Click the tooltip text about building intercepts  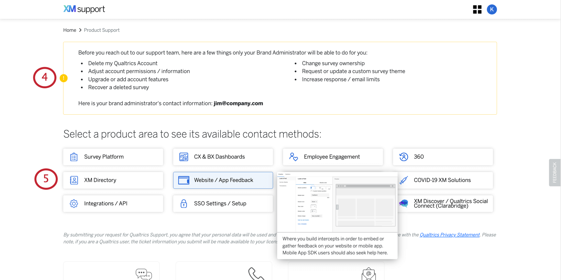coord(335,246)
